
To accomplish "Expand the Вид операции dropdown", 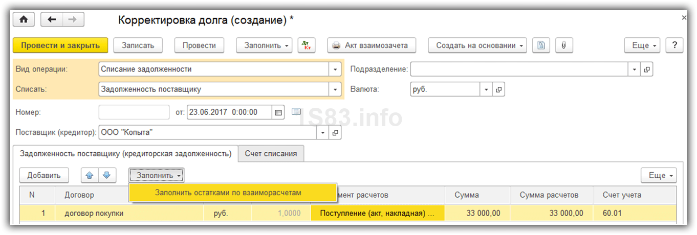I will (335, 69).
